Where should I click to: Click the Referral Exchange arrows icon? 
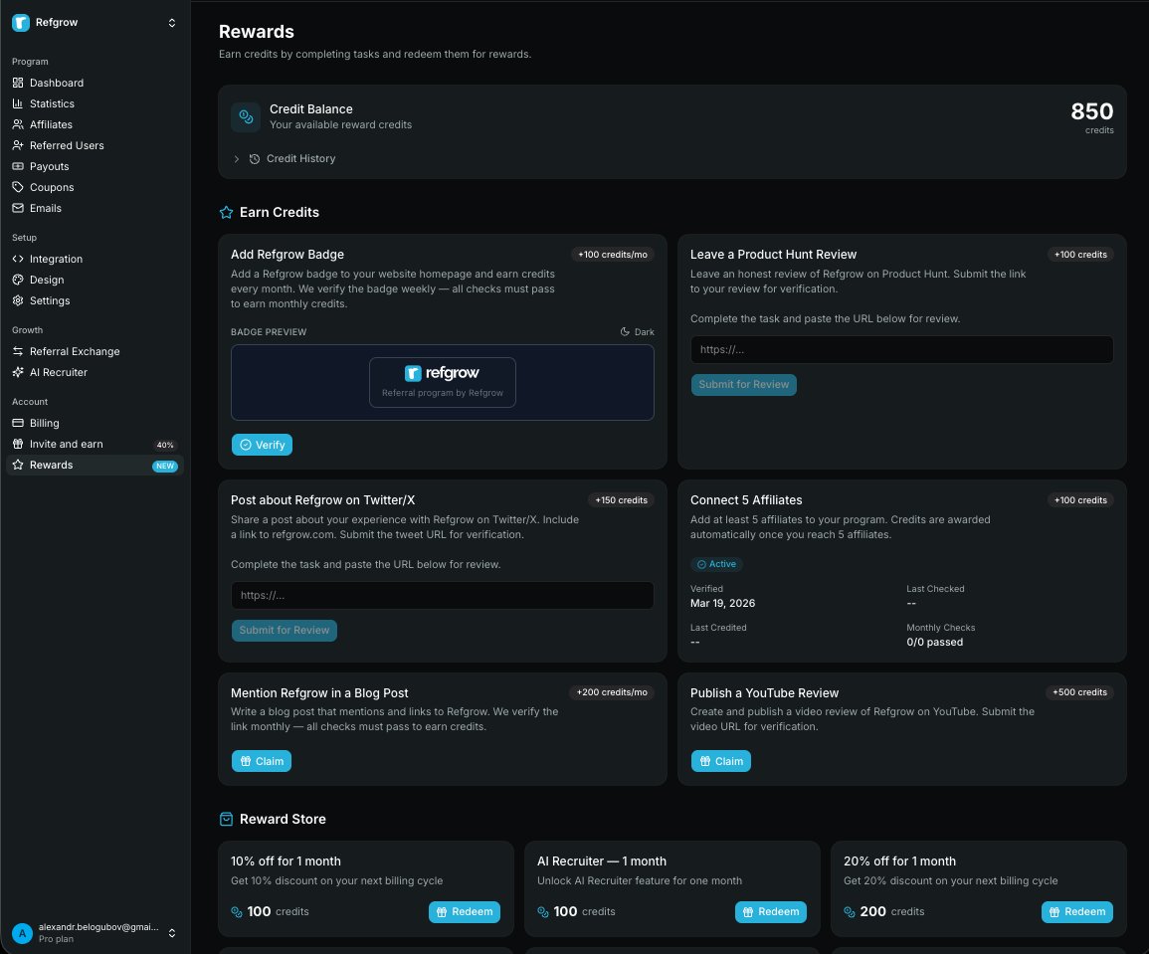click(18, 351)
